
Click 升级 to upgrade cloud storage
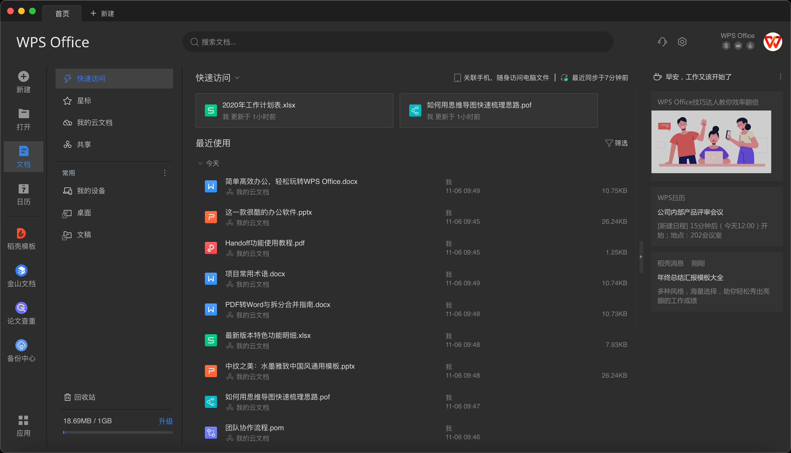tap(166, 421)
